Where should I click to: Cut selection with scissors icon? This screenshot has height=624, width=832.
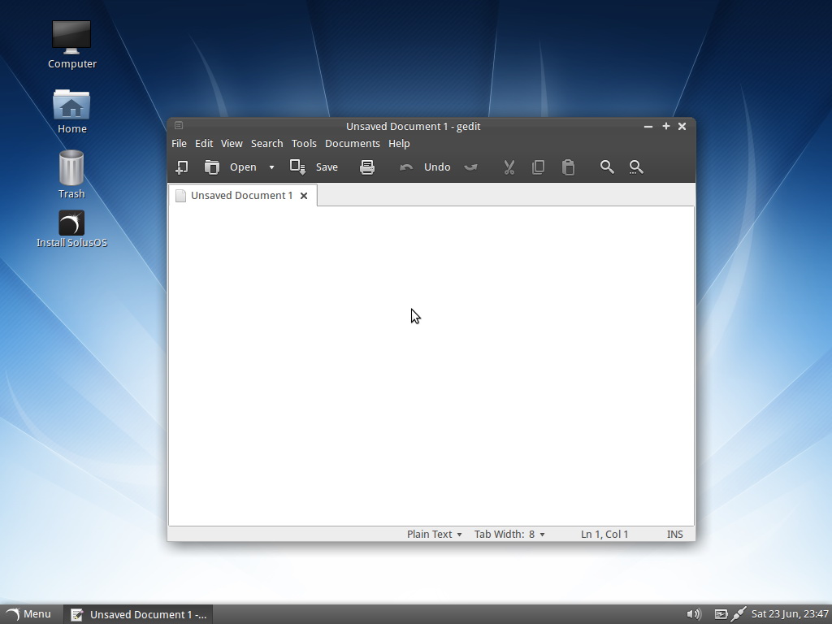tap(509, 167)
